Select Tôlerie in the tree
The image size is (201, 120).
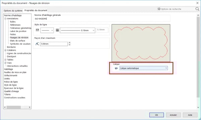click(7, 94)
